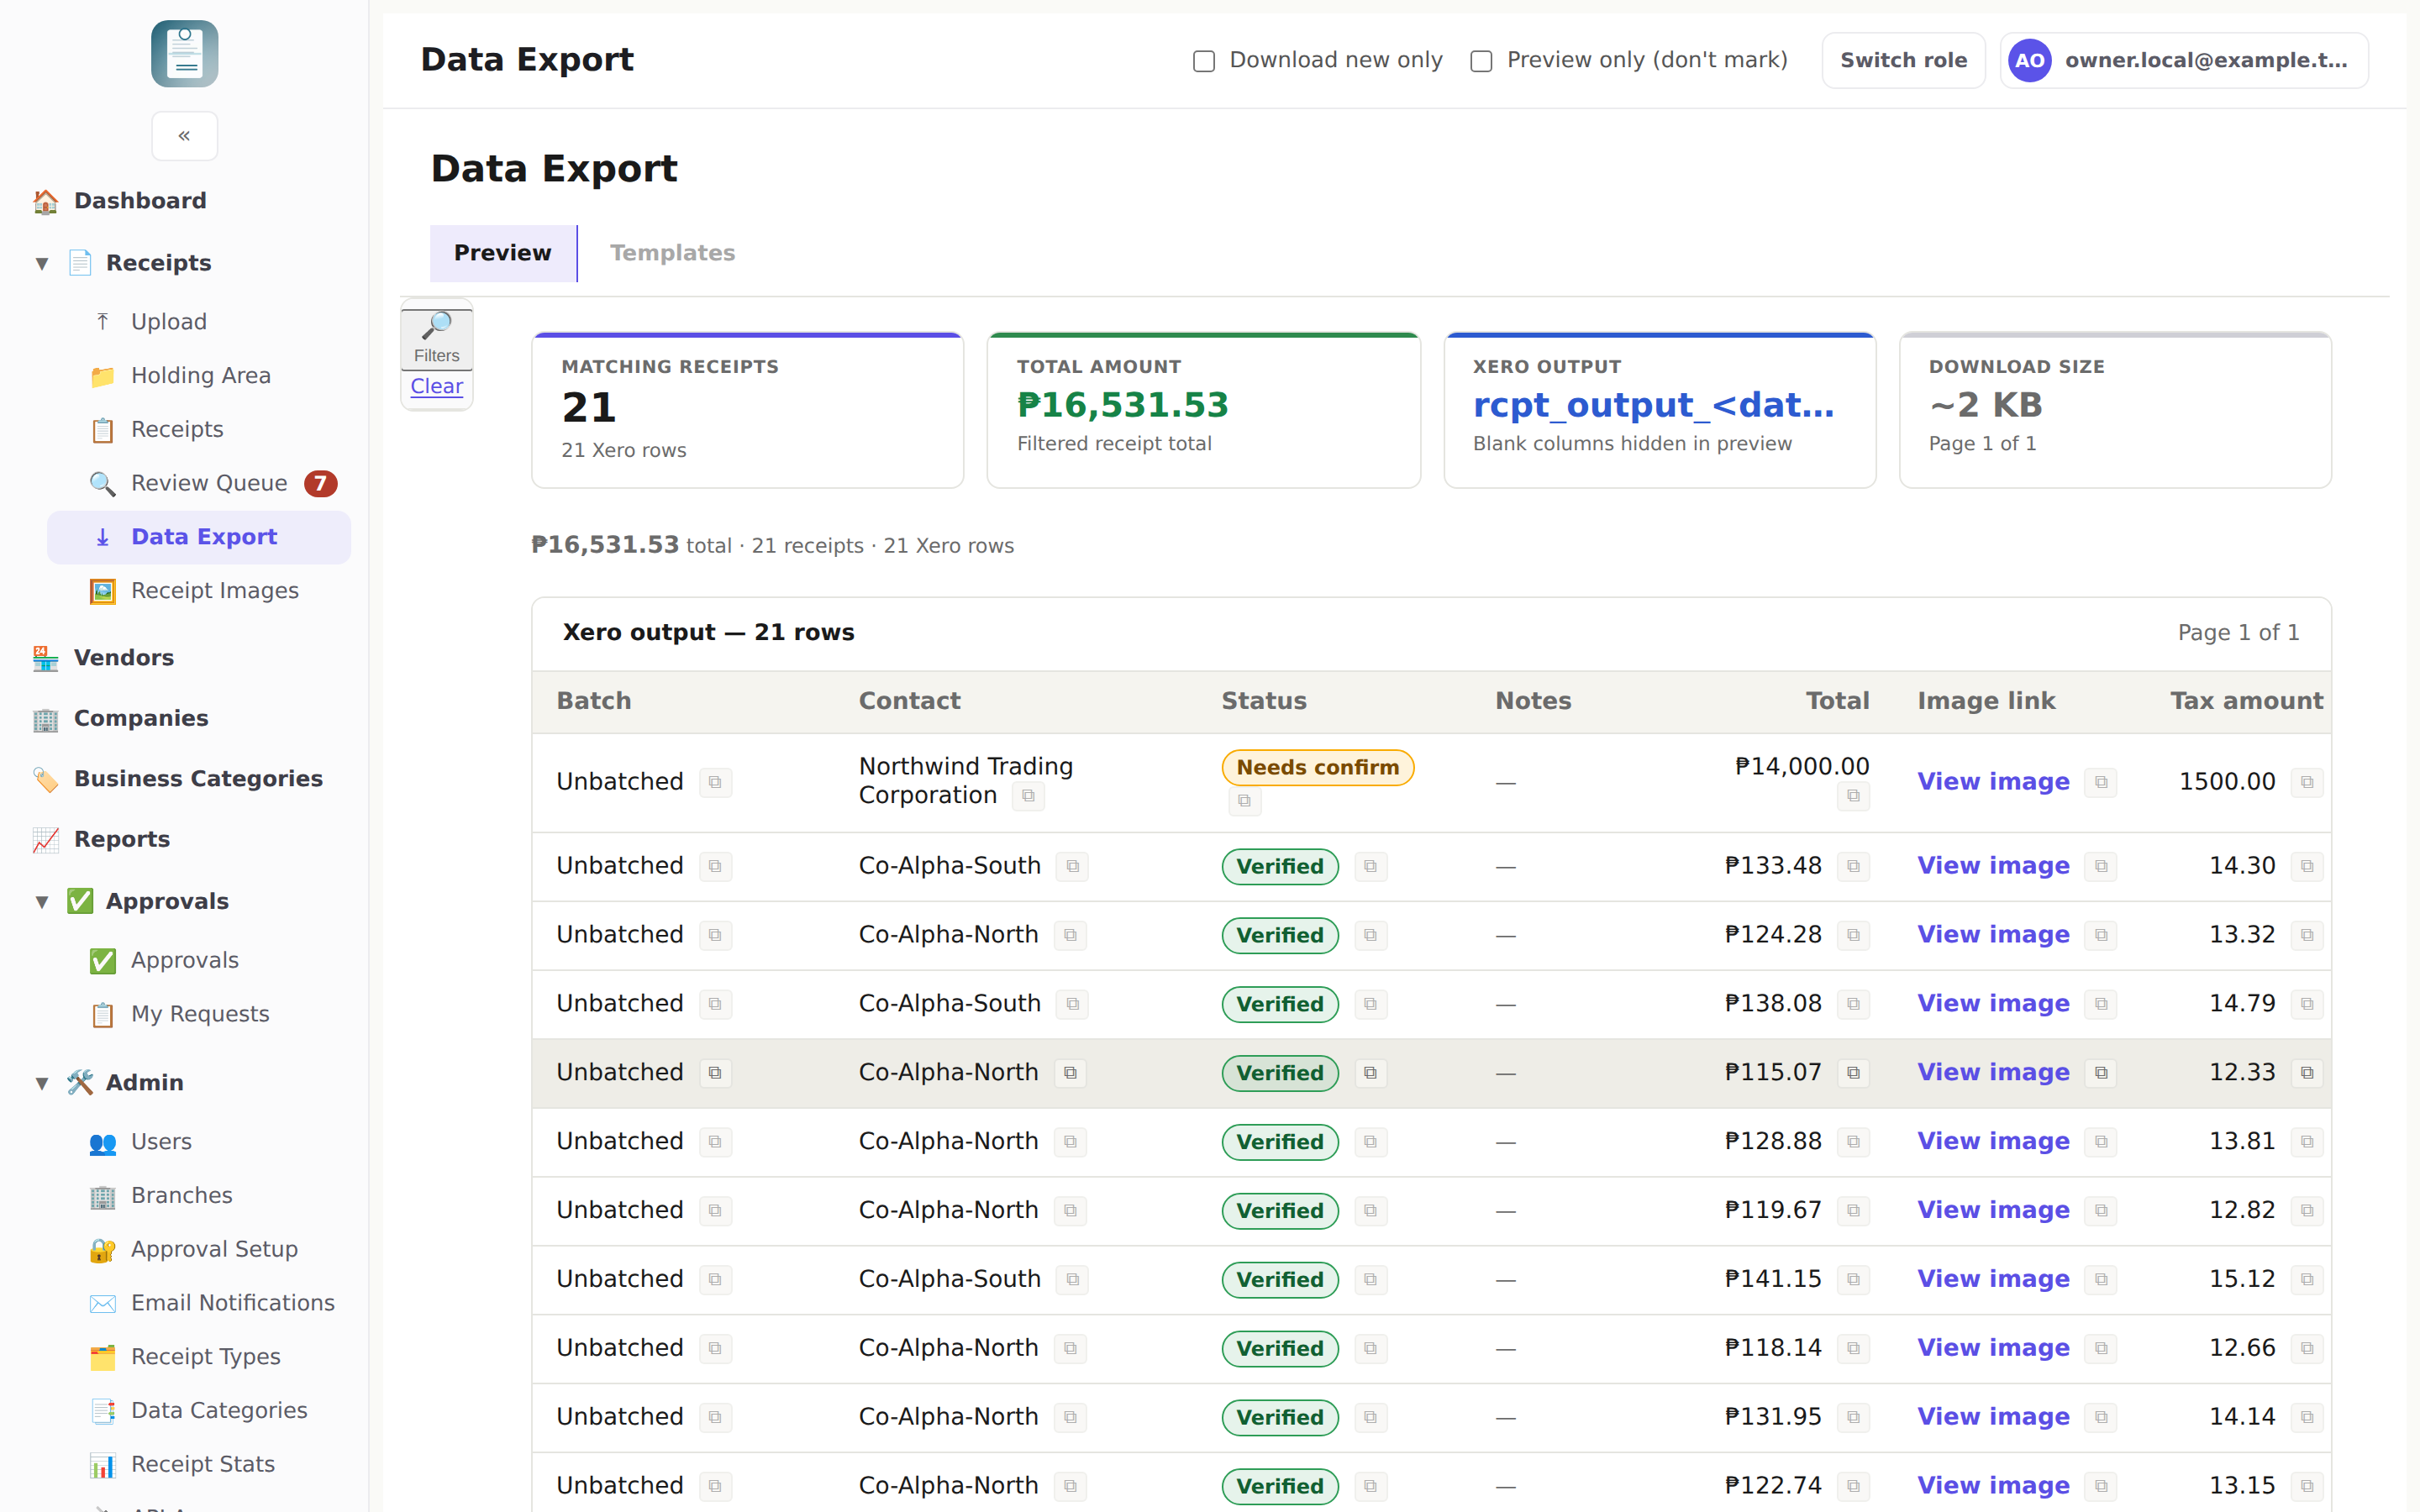The image size is (2420, 1512).
Task: Click the Page 1 of 1 label in the table header
Action: click(x=2238, y=633)
